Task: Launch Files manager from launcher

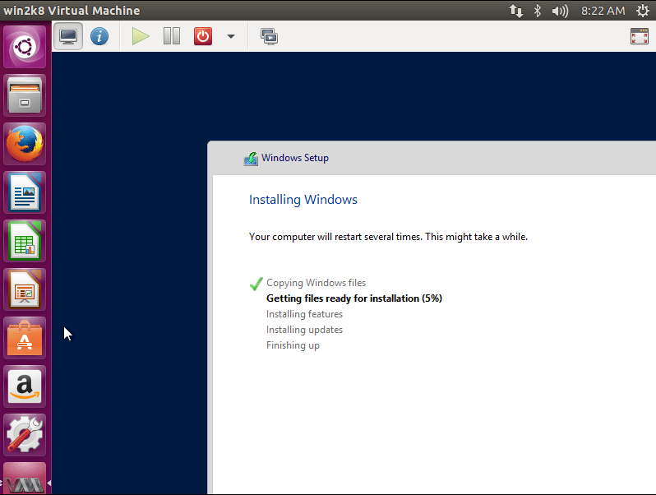Action: tap(25, 95)
